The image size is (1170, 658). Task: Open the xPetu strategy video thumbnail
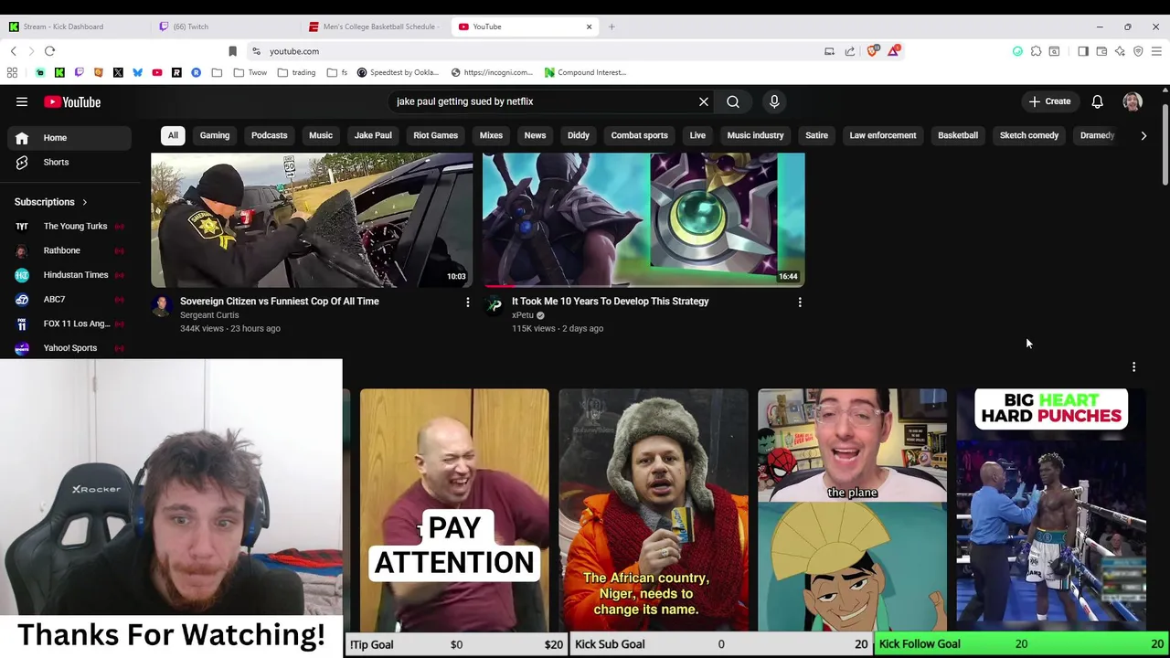pyautogui.click(x=643, y=220)
